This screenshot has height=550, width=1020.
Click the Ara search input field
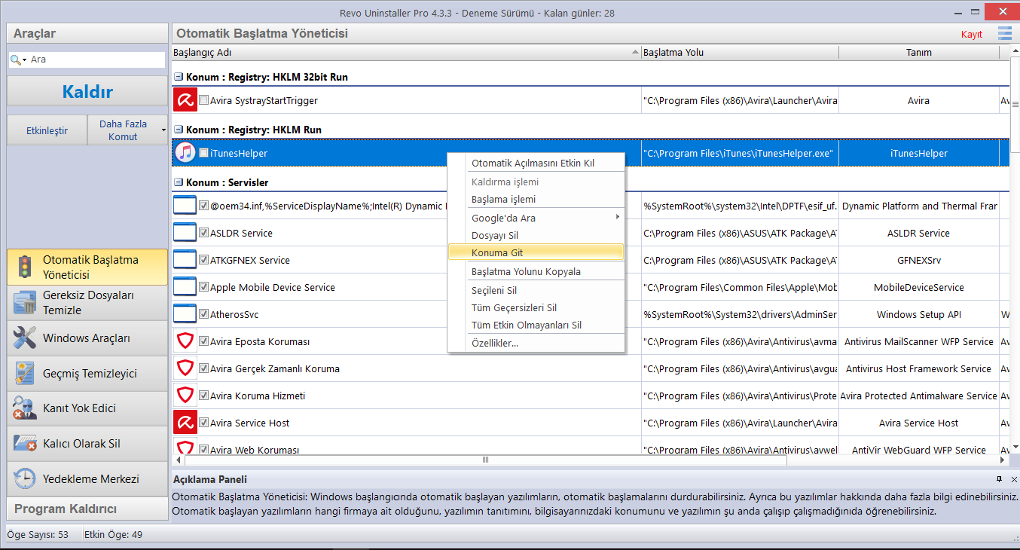click(94, 59)
